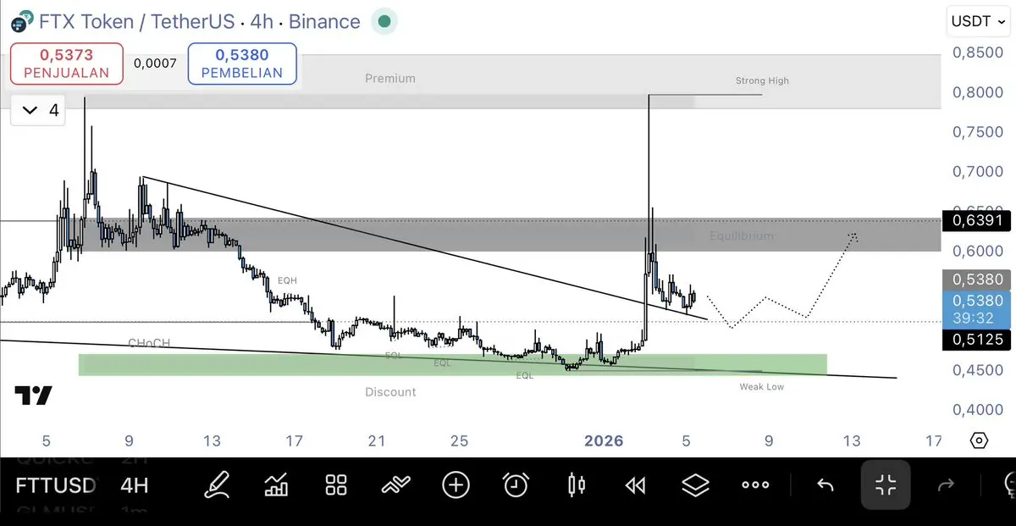This screenshot has width=1016, height=526.
Task: Open the USDT currency dropdown
Action: 977,21
